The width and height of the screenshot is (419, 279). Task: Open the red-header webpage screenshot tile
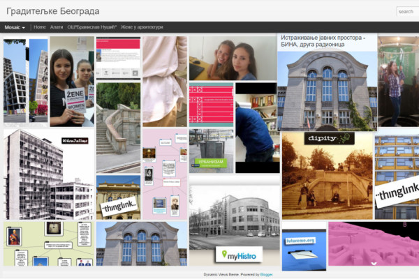click(x=119, y=59)
